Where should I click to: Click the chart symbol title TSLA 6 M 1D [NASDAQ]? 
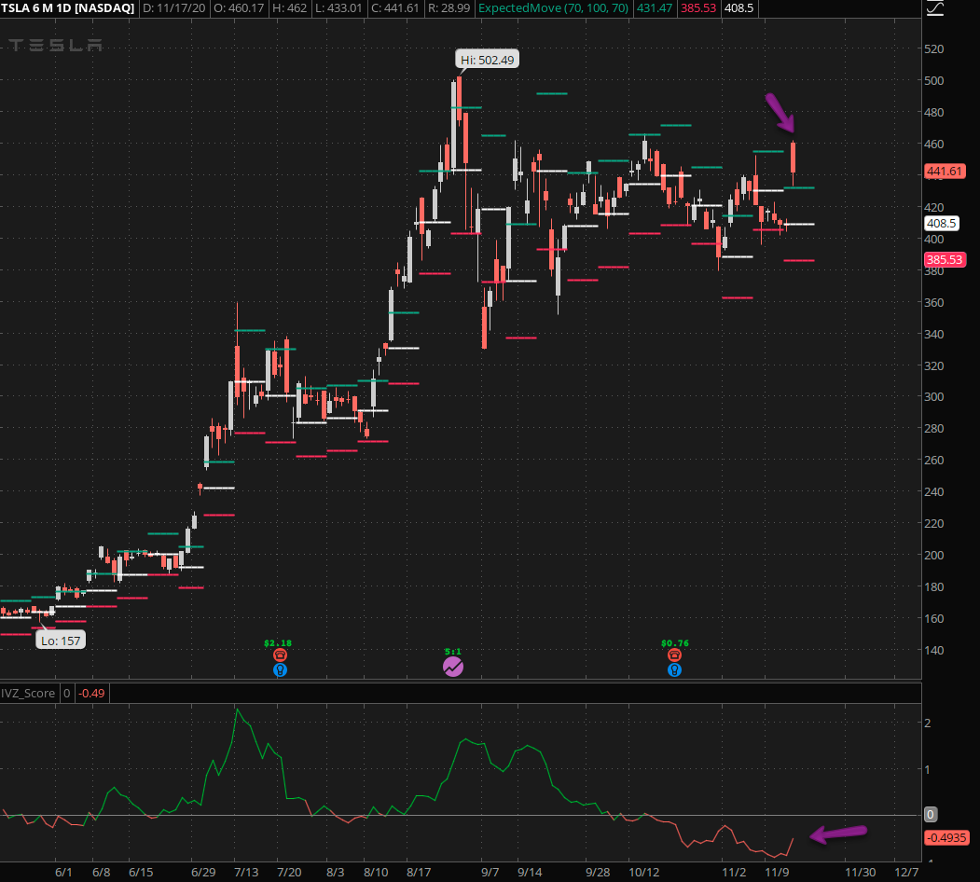pos(67,8)
